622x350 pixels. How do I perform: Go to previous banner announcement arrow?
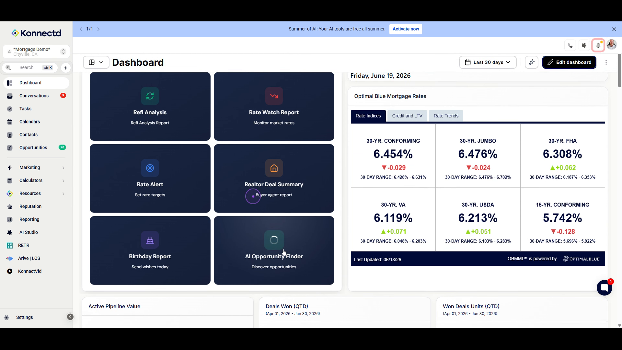[x=81, y=29]
